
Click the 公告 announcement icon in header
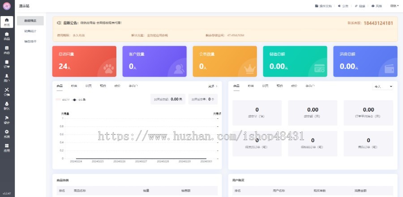pyautogui.click(x=339, y=6)
